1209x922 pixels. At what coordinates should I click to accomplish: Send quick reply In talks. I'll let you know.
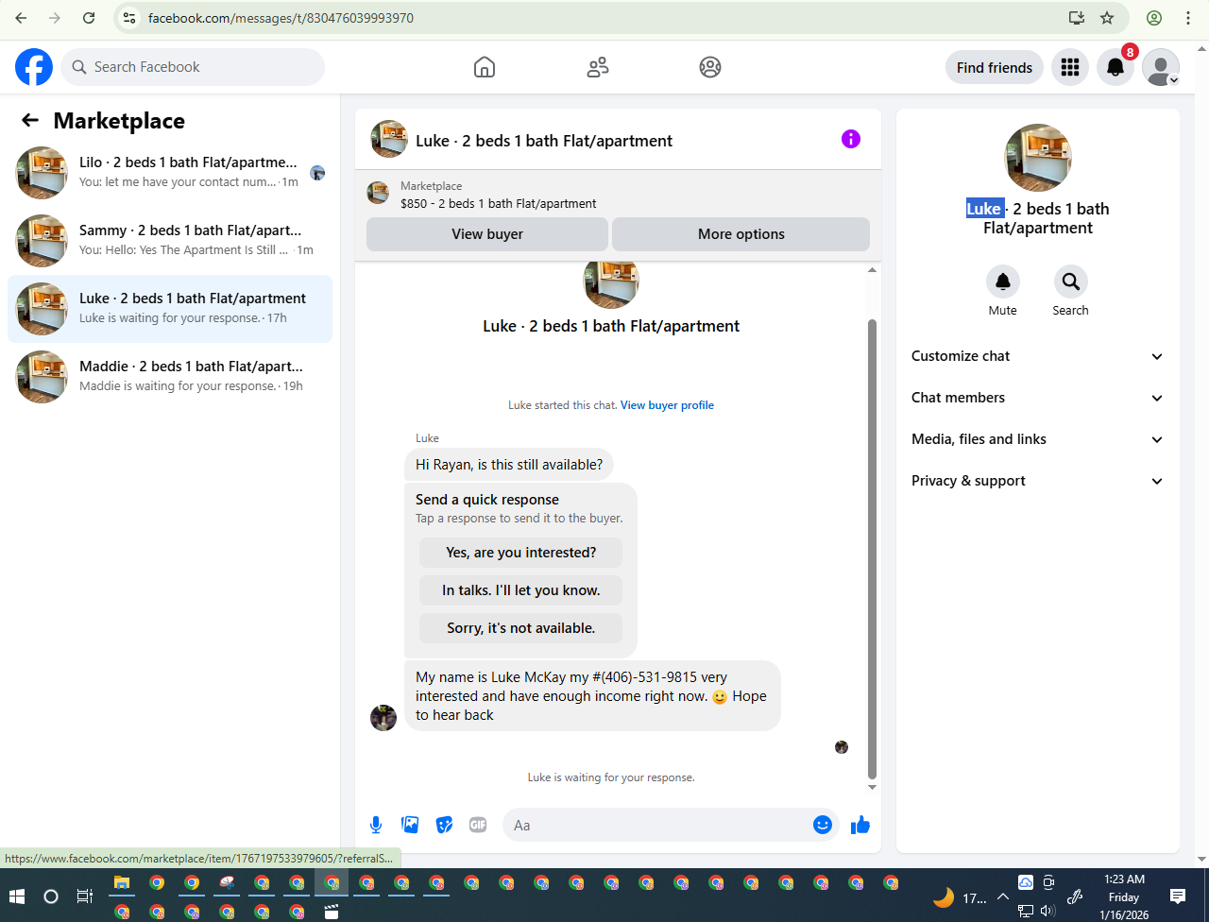tap(521, 590)
